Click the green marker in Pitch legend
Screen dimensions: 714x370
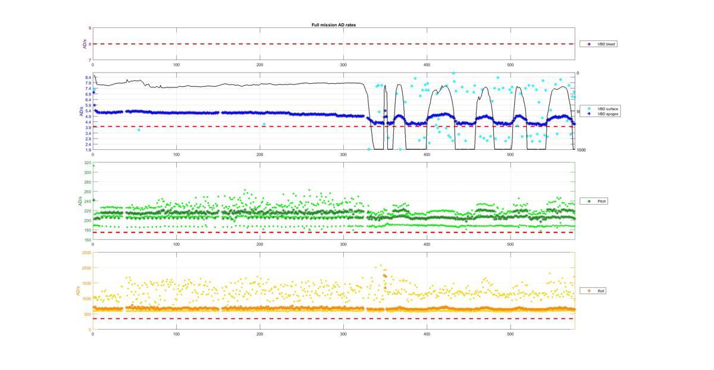(x=589, y=201)
